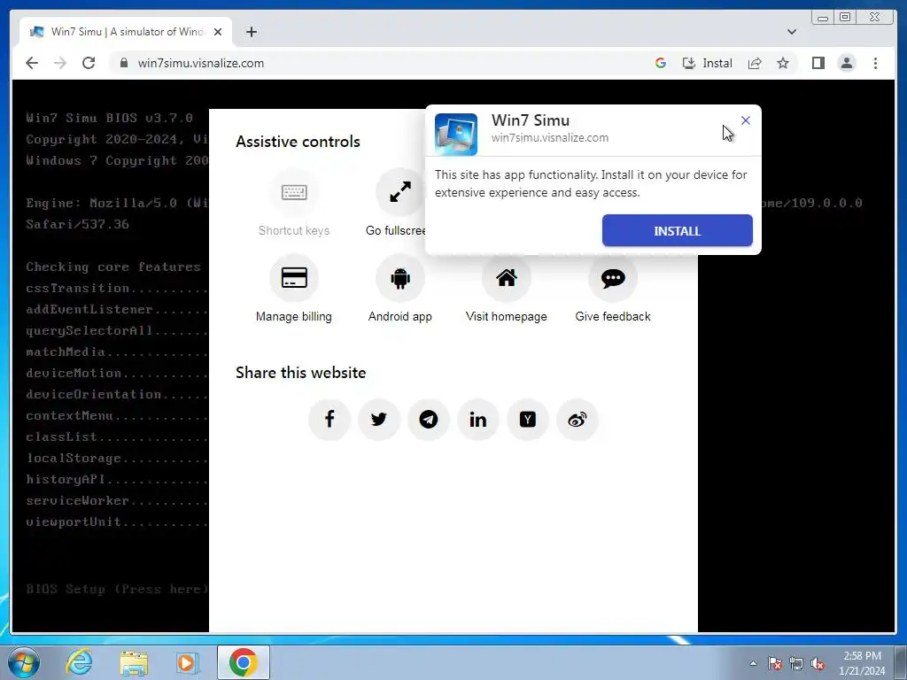Viewport: 907px width, 680px height.
Task: Reload the current page
Action: click(x=89, y=63)
